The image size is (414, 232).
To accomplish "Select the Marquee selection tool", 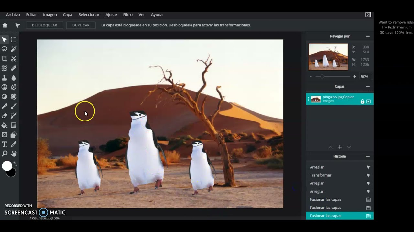I will point(14,40).
